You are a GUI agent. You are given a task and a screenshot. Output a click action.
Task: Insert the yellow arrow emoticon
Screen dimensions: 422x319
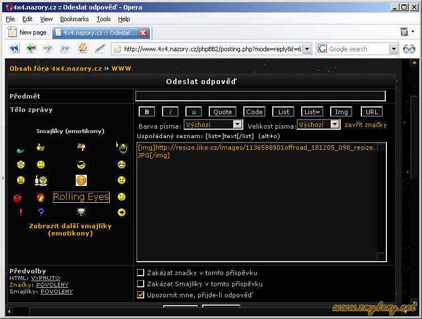click(121, 212)
